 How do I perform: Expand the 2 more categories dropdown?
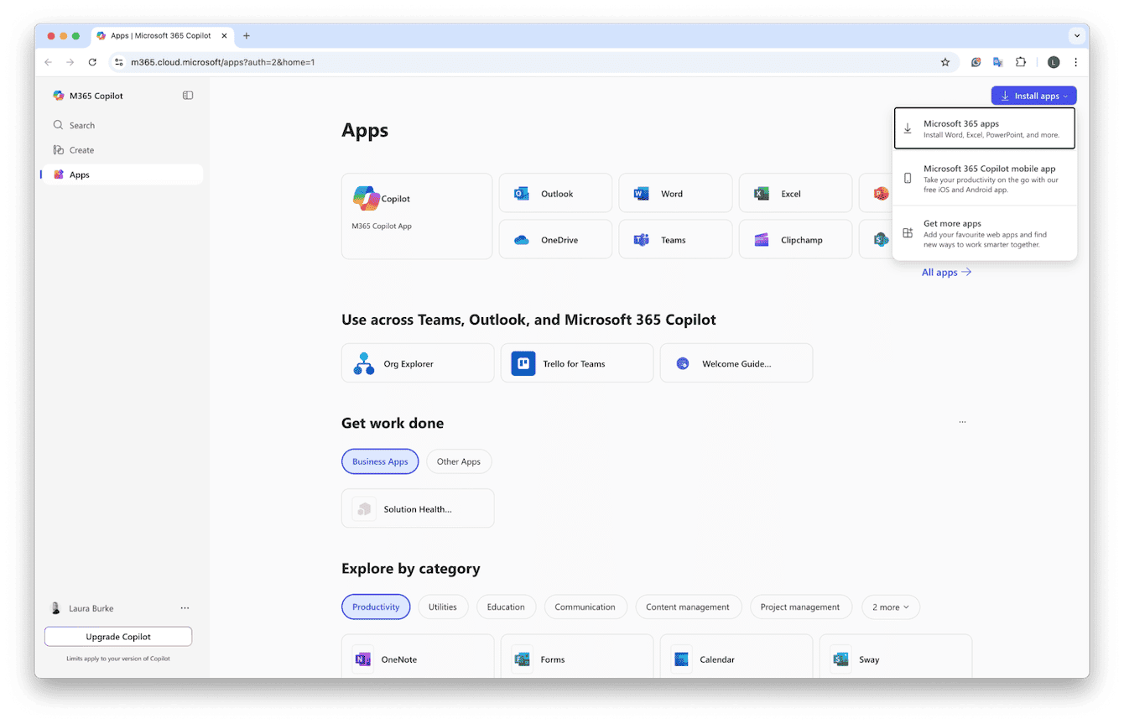[x=890, y=607]
